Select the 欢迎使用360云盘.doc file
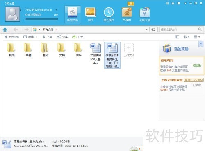 point(96,53)
